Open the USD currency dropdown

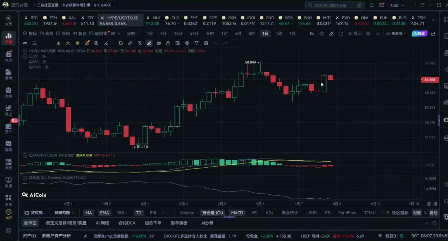pyautogui.click(x=398, y=5)
